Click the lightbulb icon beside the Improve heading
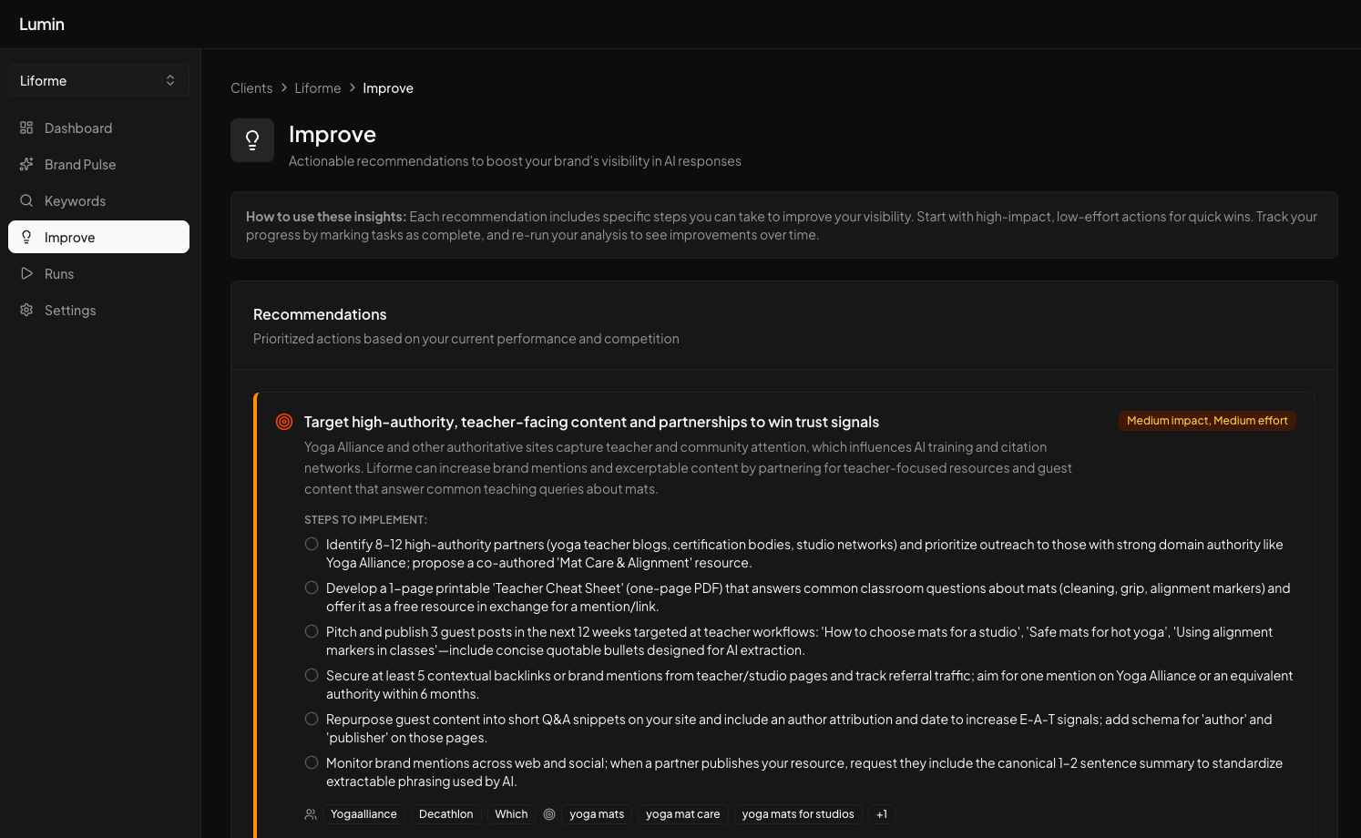Screen dimensions: 1361x838 click(252, 140)
